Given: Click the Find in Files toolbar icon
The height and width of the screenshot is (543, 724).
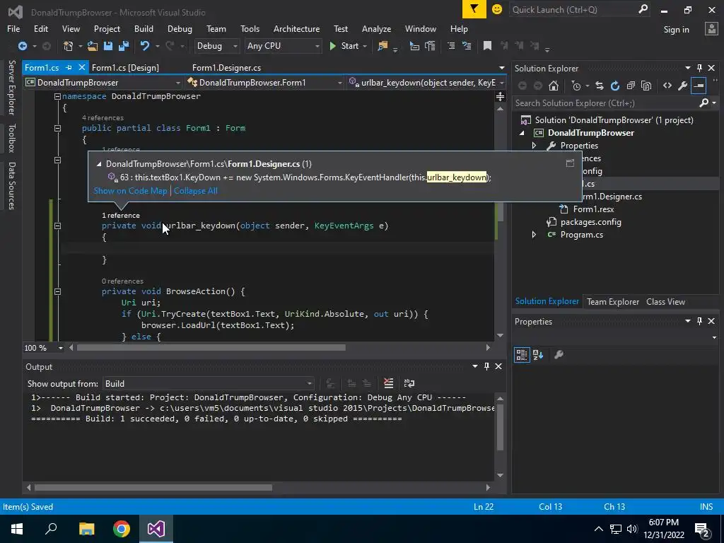Looking at the screenshot, I should (383, 46).
